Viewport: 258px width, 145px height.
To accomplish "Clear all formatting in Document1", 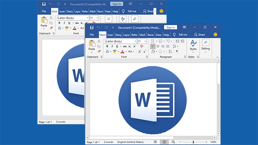I will click(x=142, y=46).
